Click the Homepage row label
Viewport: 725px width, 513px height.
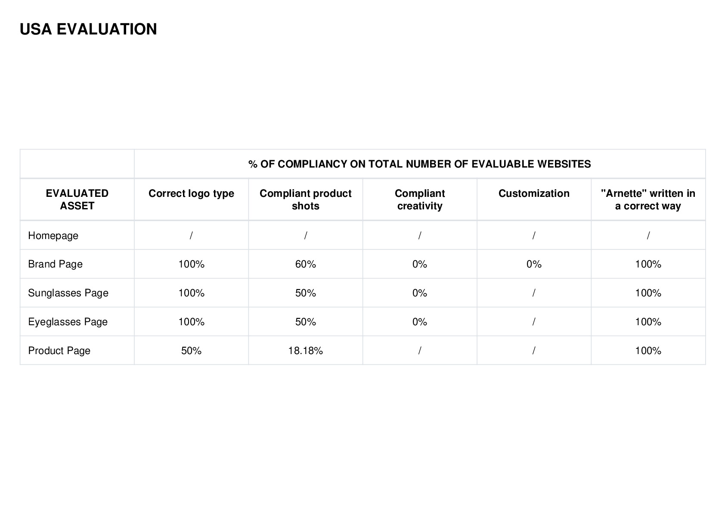click(53, 236)
